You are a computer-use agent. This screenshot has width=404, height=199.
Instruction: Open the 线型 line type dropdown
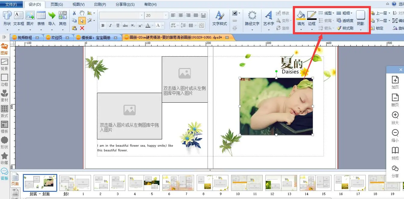point(326,13)
